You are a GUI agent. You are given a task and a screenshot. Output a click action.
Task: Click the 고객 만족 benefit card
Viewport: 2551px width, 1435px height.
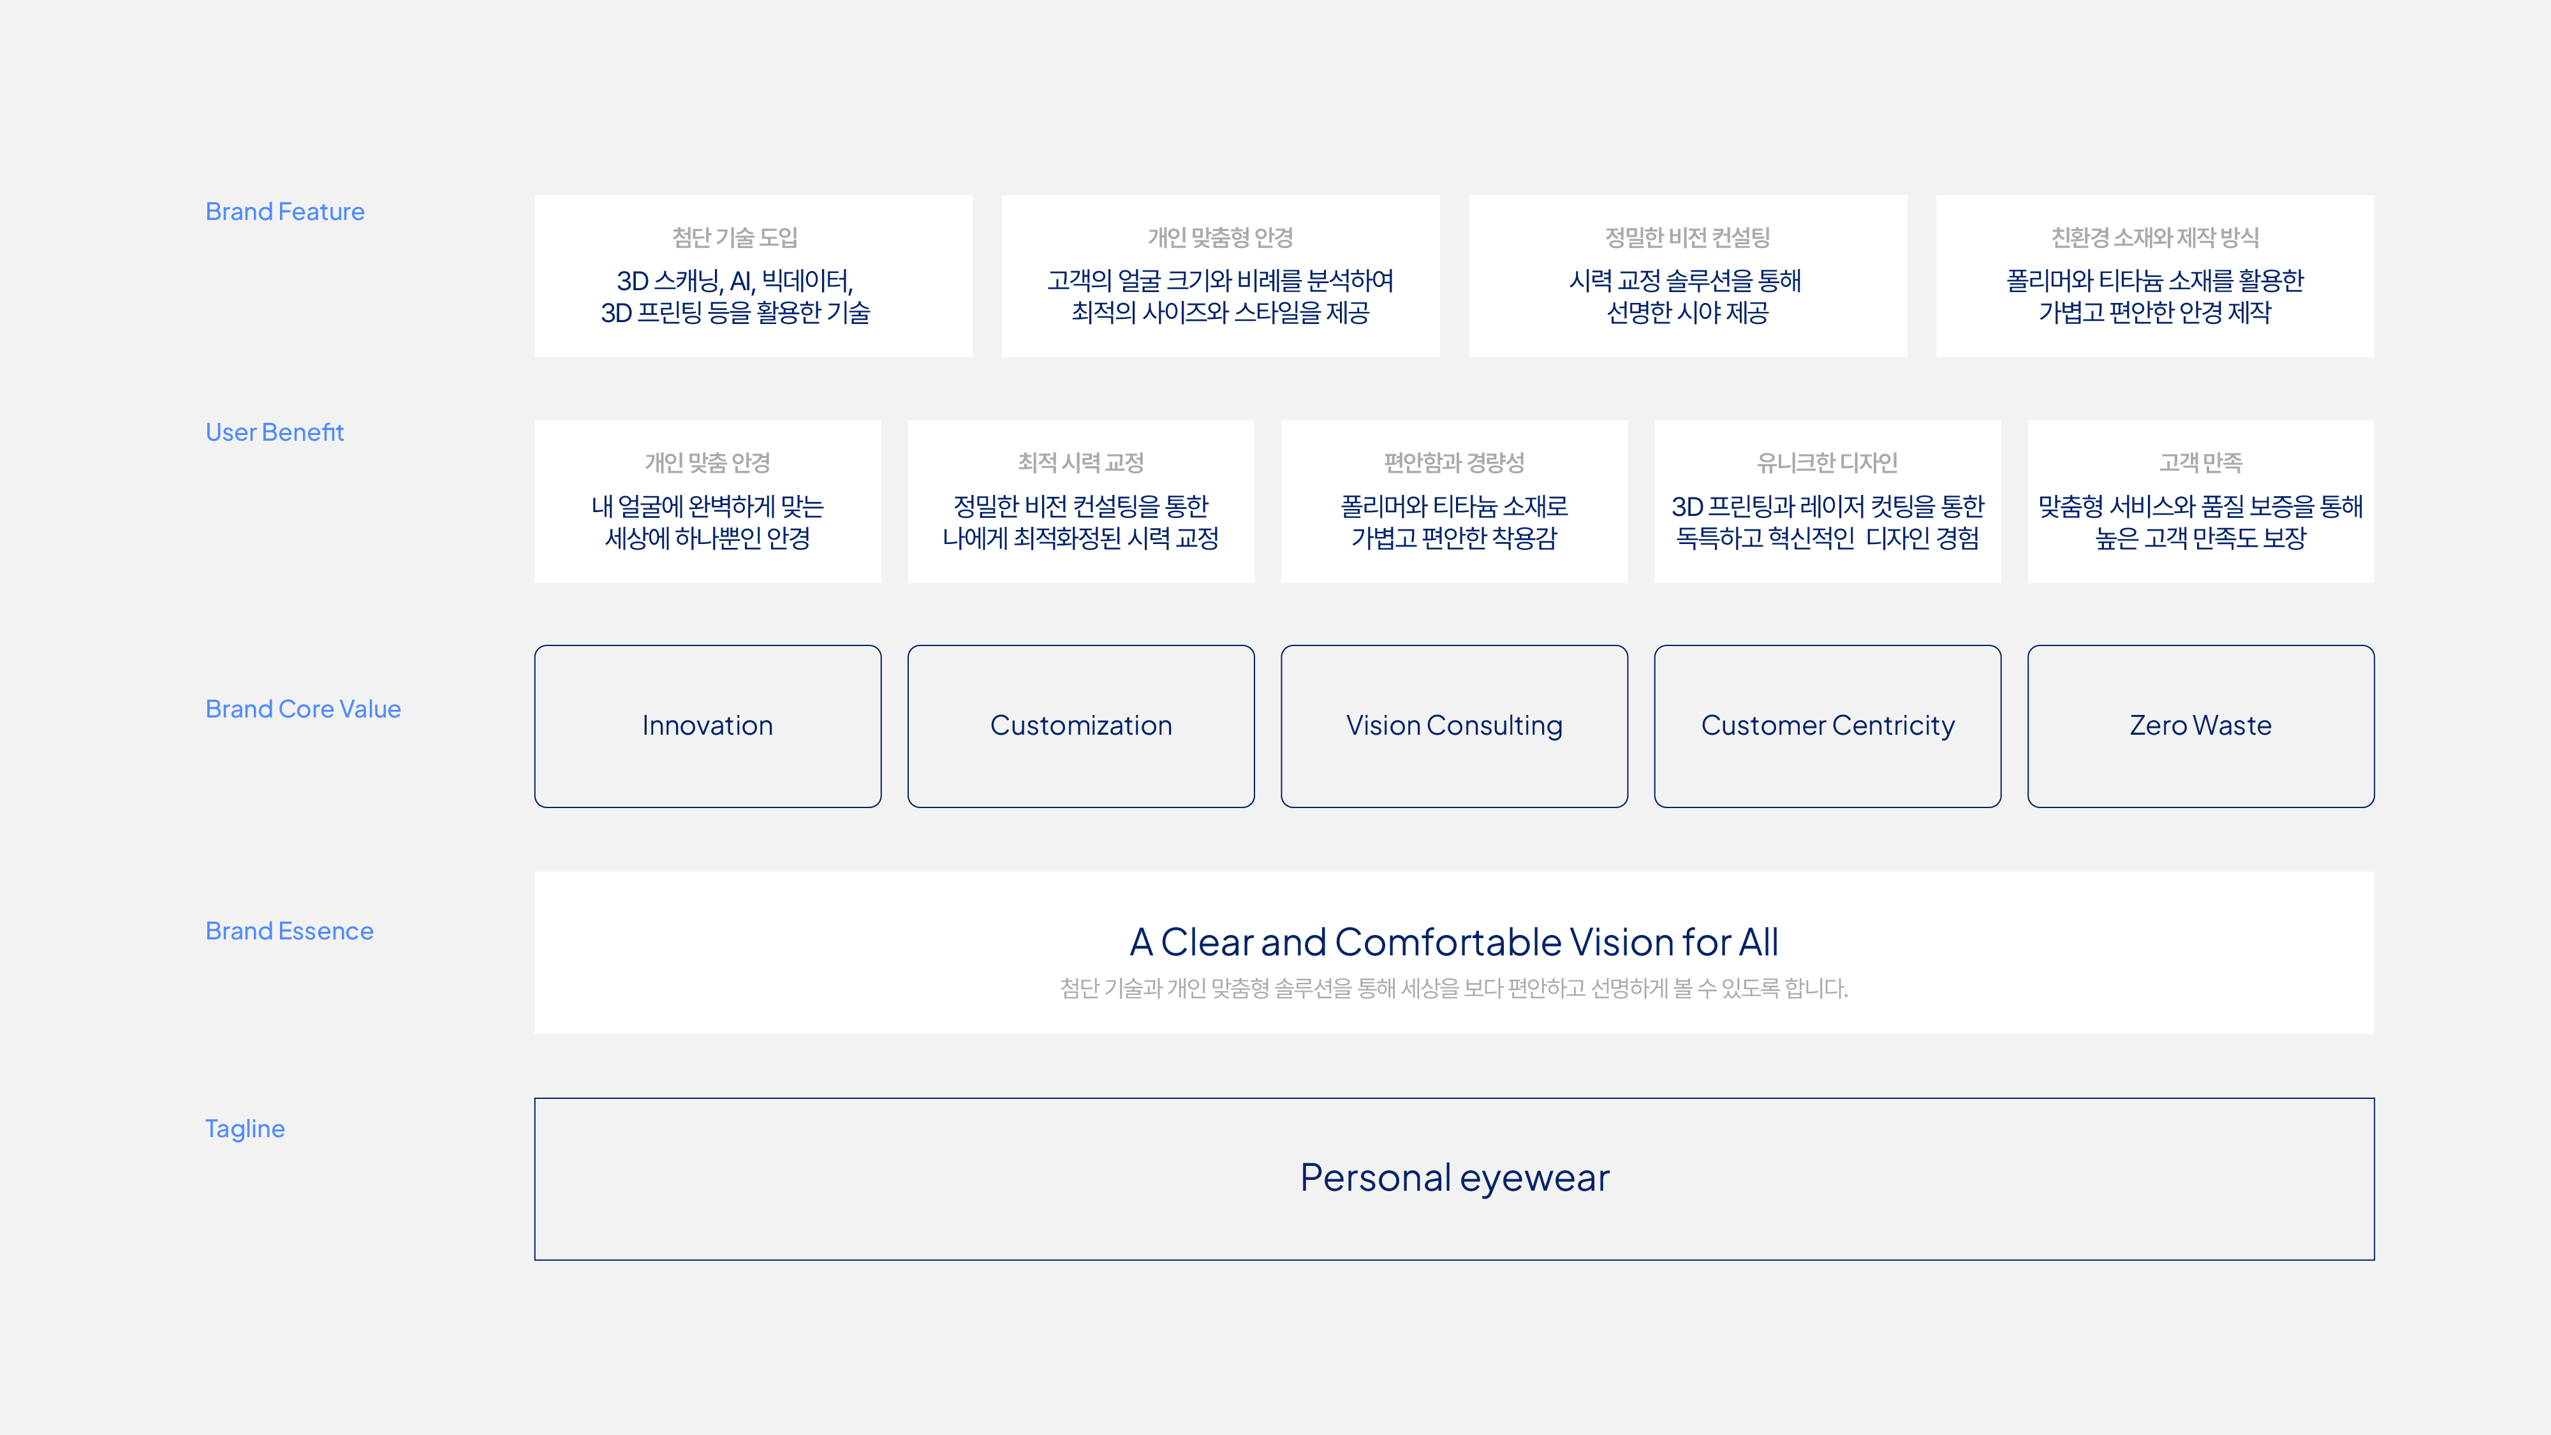[x=2200, y=501]
